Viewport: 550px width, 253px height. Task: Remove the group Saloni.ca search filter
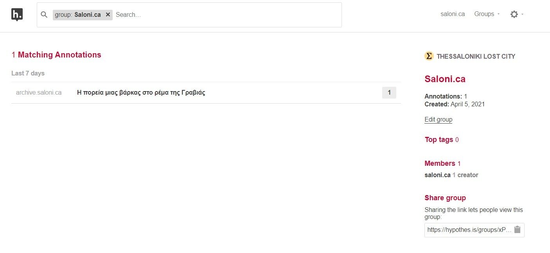click(x=108, y=14)
